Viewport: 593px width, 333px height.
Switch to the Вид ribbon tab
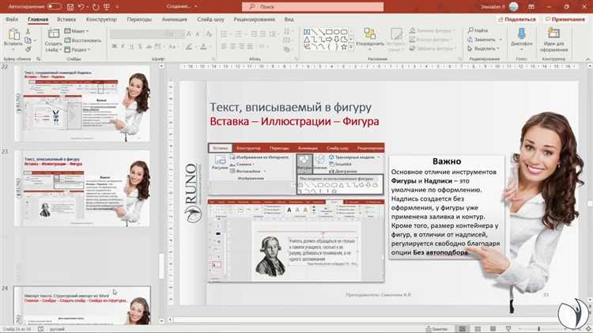click(289, 19)
